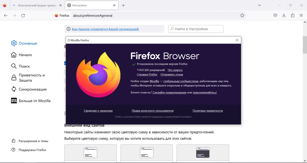Open the Начало settings category
307x163 pixels.
click(22, 55)
